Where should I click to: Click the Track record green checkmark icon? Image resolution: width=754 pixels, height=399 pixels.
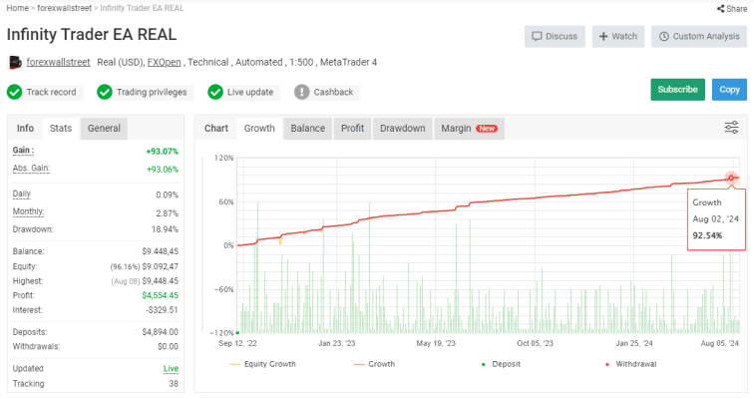tap(15, 92)
